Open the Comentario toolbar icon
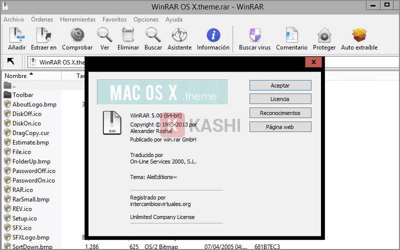The height and width of the screenshot is (250, 400). pos(291,34)
